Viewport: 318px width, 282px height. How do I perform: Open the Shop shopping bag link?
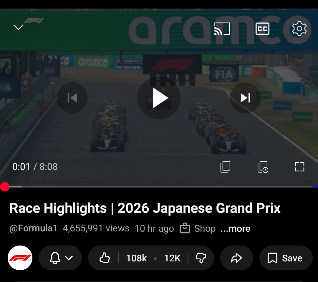[198, 228]
